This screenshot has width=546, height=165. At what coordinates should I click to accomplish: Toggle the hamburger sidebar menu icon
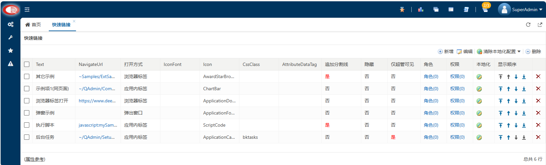(x=27, y=10)
